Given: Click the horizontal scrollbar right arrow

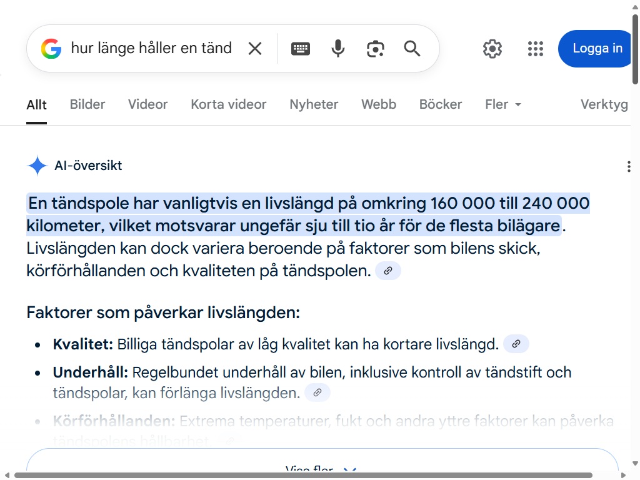Looking at the screenshot, I should click(623, 476).
